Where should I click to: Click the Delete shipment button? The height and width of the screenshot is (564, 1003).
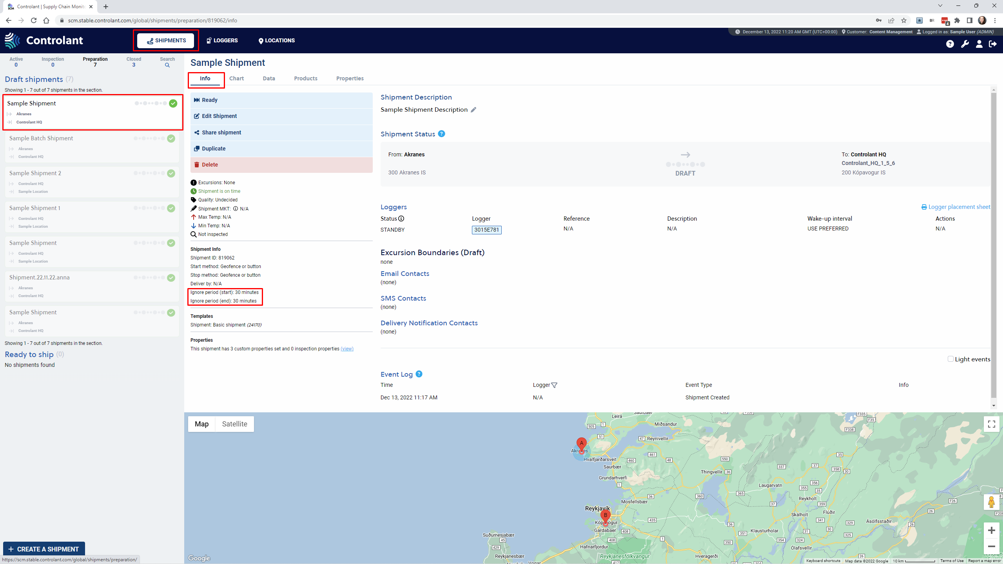tap(281, 165)
